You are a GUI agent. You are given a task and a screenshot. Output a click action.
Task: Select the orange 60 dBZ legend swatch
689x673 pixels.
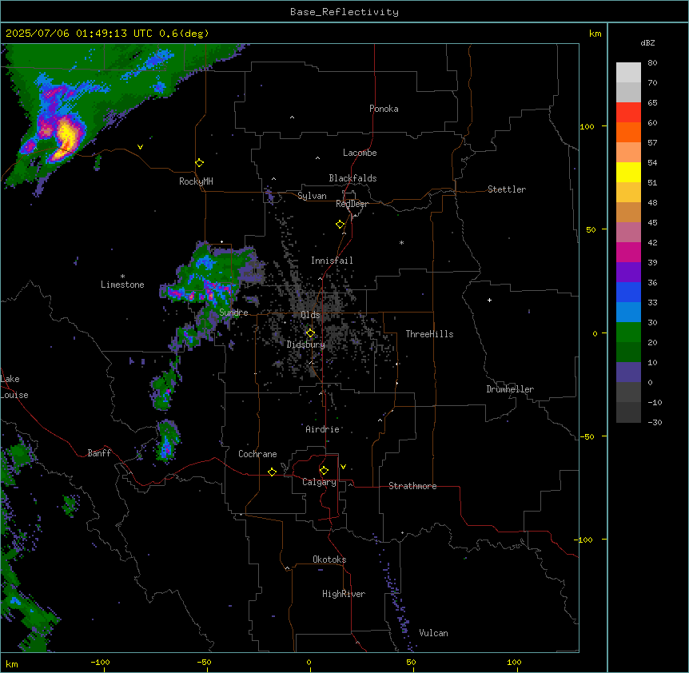628,132
